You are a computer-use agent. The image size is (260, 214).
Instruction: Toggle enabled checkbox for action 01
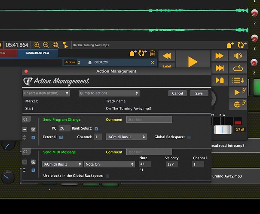pos(33,137)
